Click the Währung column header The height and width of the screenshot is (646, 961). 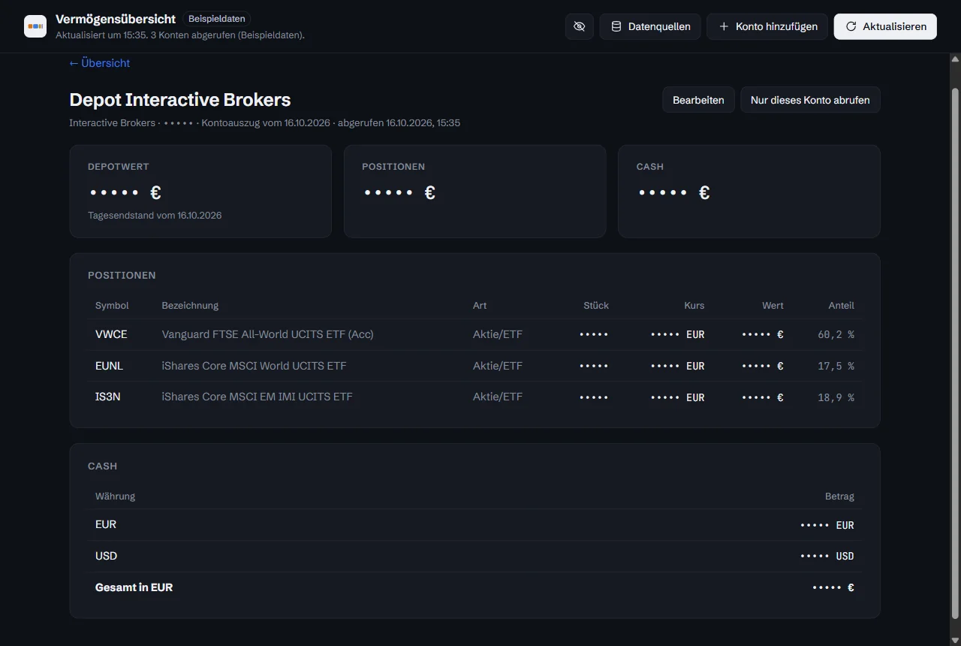[115, 497]
